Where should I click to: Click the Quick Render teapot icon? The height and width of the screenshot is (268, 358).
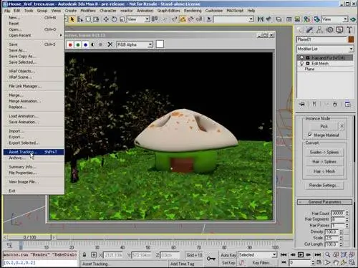[353, 19]
